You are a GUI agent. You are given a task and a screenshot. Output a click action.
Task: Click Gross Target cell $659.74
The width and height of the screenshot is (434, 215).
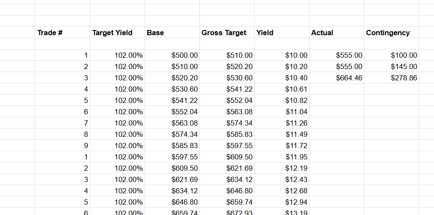(x=227, y=202)
